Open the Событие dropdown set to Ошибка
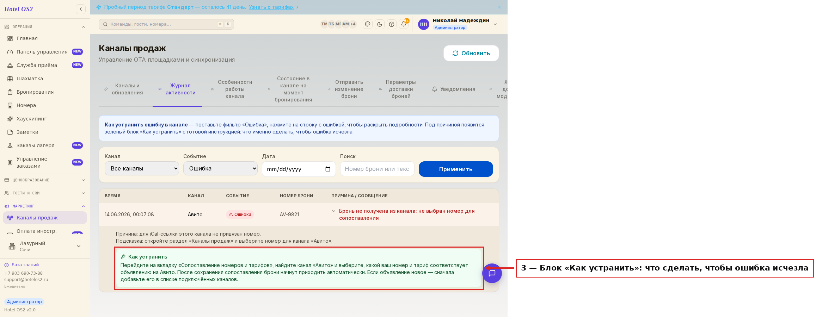The height and width of the screenshot is (317, 822). 220,168
